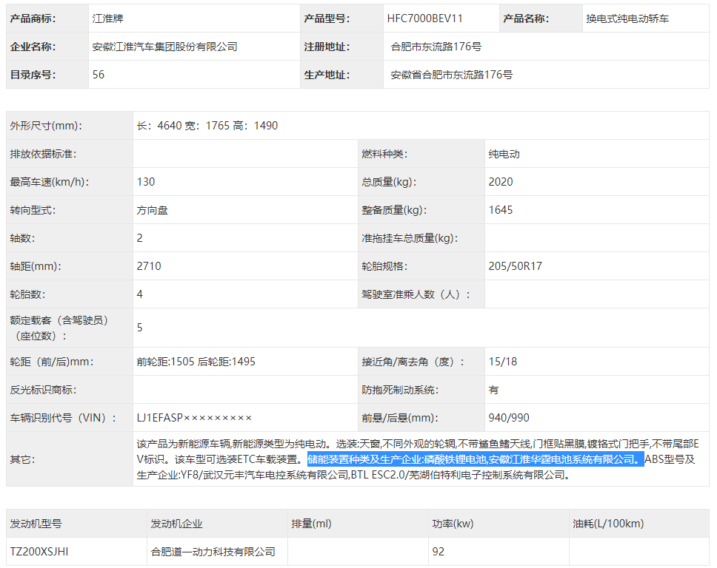Screen dimensions: 717x568
Task: Click the 排放依据标准 label
Action: [x=44, y=154]
